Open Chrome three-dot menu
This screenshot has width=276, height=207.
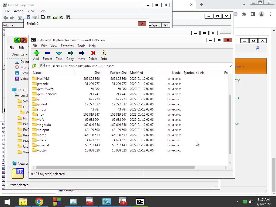click(x=270, y=14)
